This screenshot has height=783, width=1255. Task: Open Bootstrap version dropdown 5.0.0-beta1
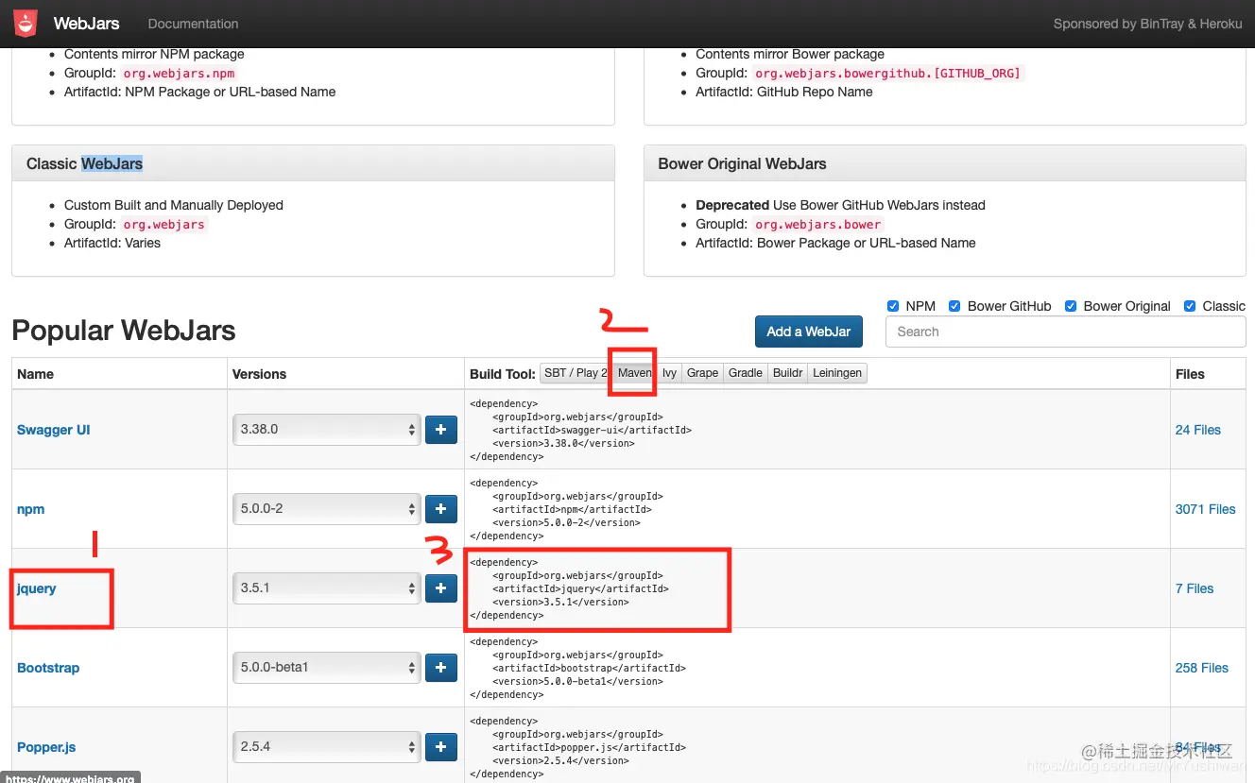[326, 668]
